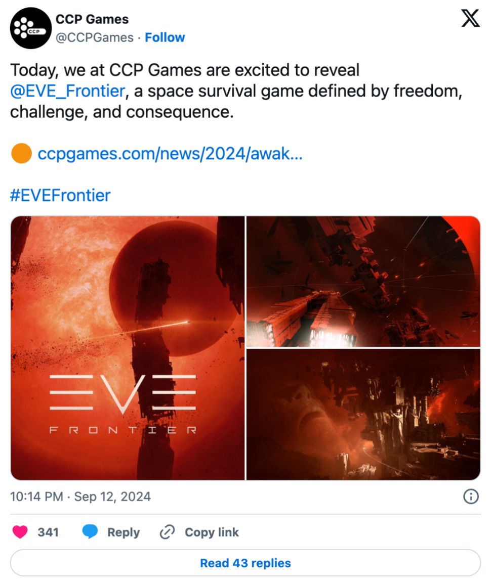Viewport: 492px width, 585px height.
Task: Open the EVE Frontier logo poster image
Action: click(x=128, y=348)
